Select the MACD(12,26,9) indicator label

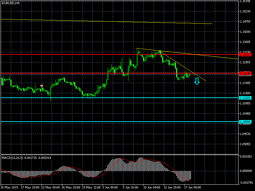pyautogui.click(x=26, y=158)
